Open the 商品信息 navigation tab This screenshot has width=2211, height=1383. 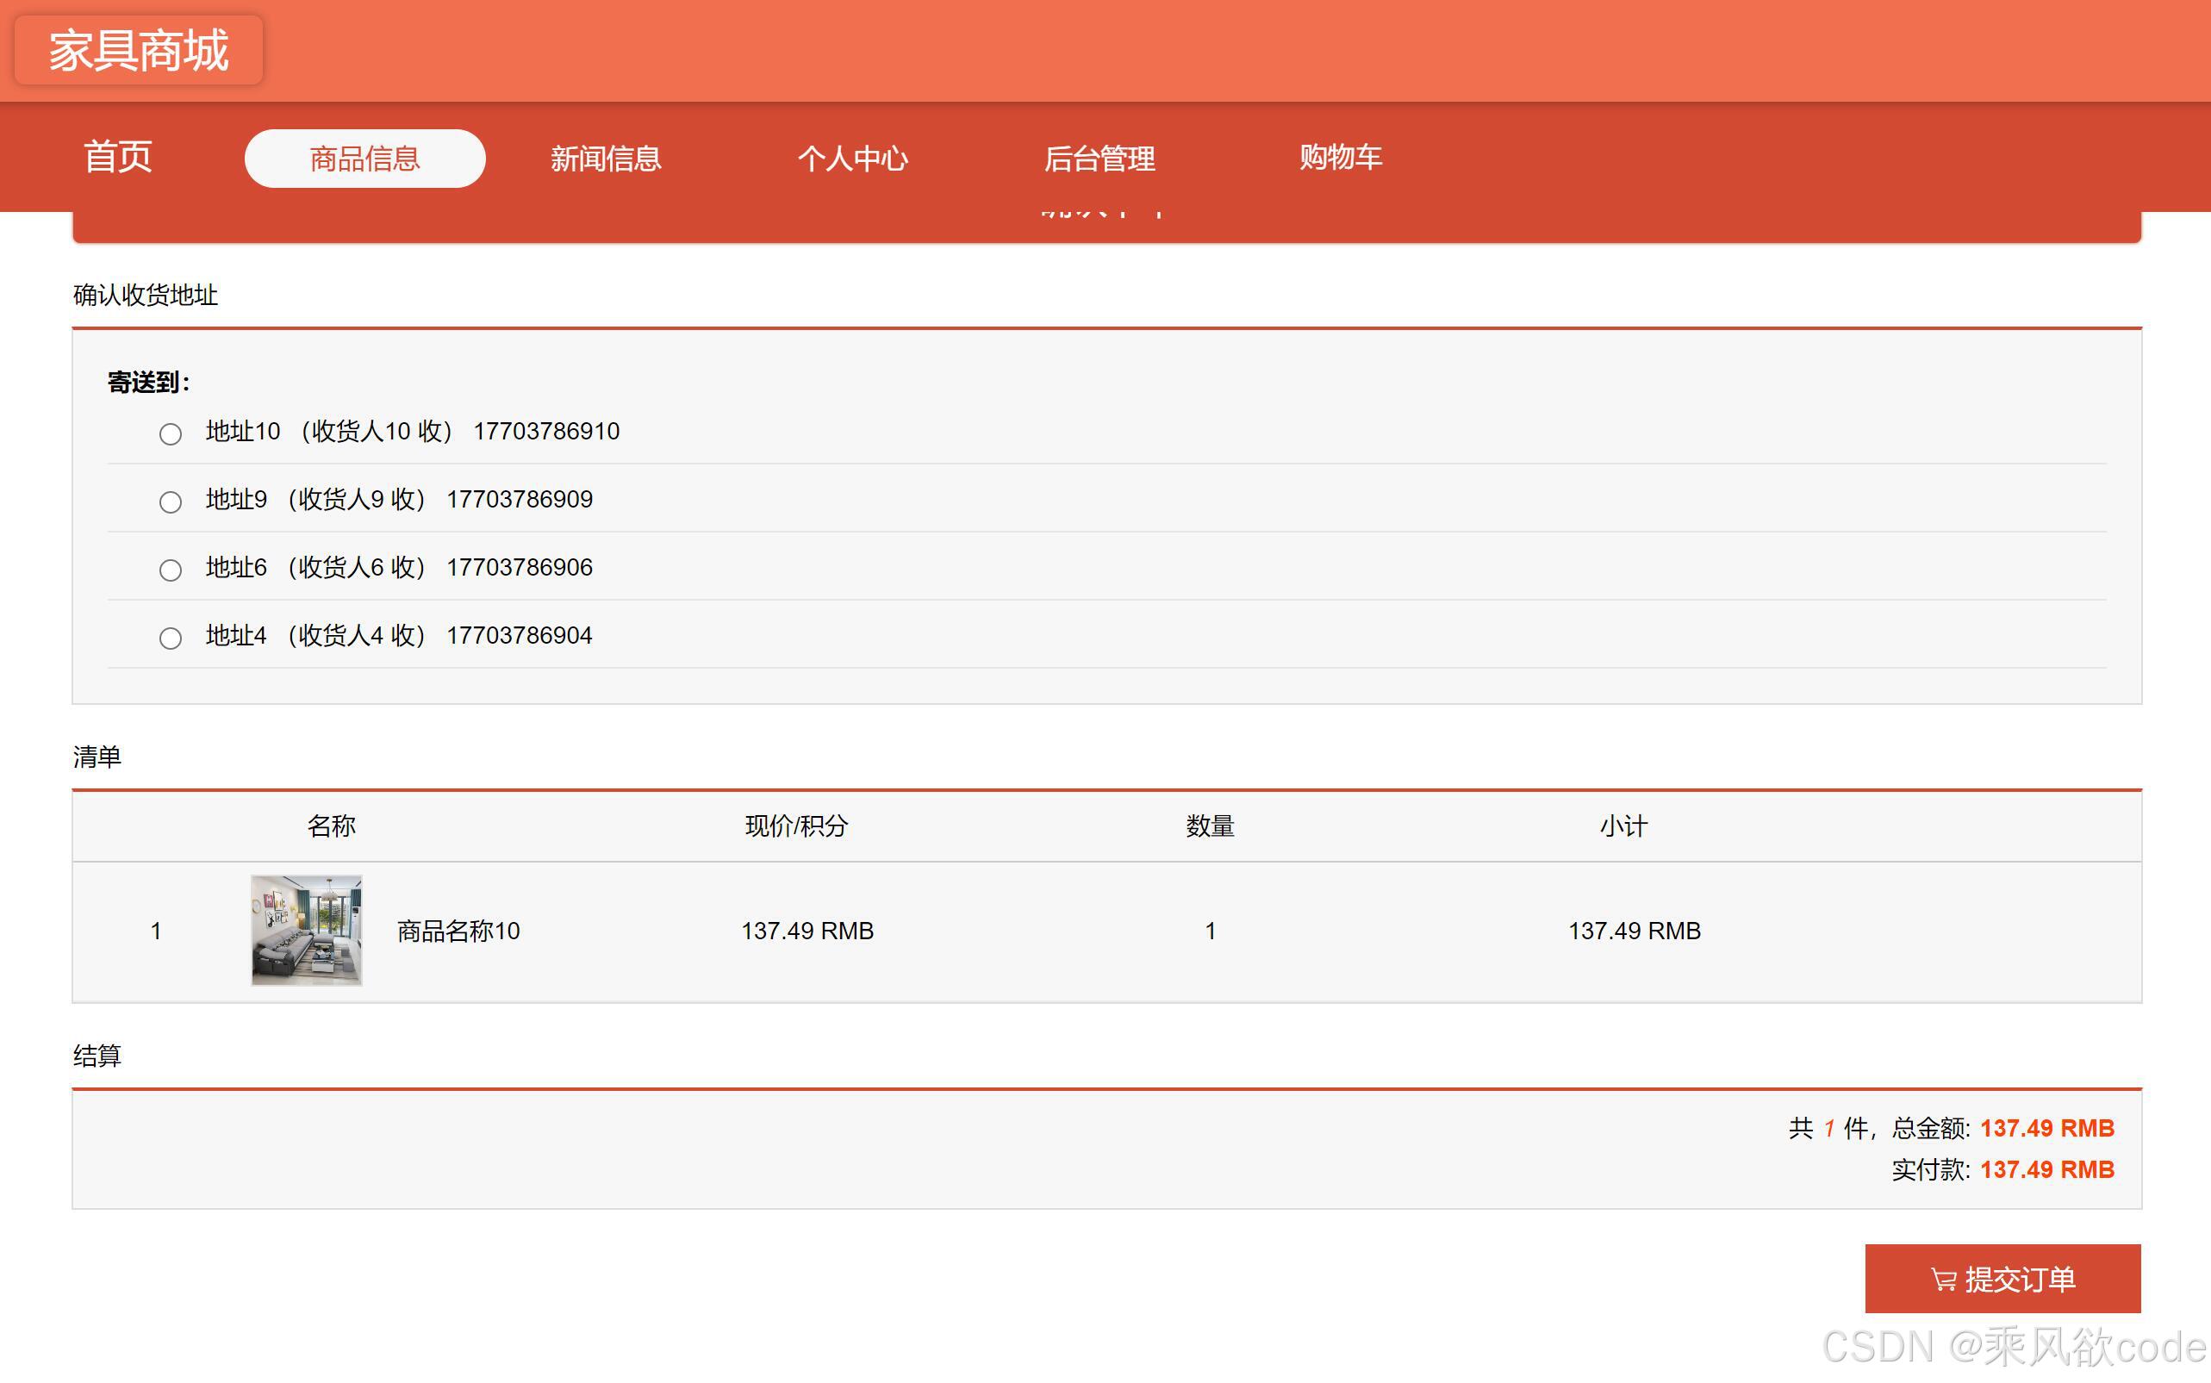coord(364,159)
